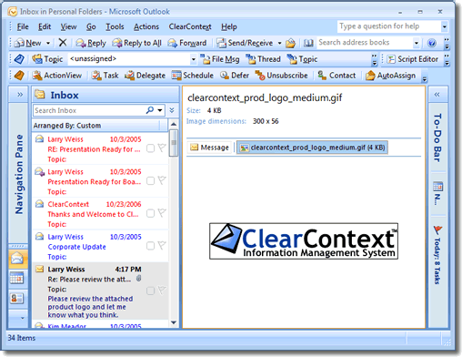The height and width of the screenshot is (357, 462).
Task: Expand the Navigation Pane chevron
Action: [x=20, y=95]
